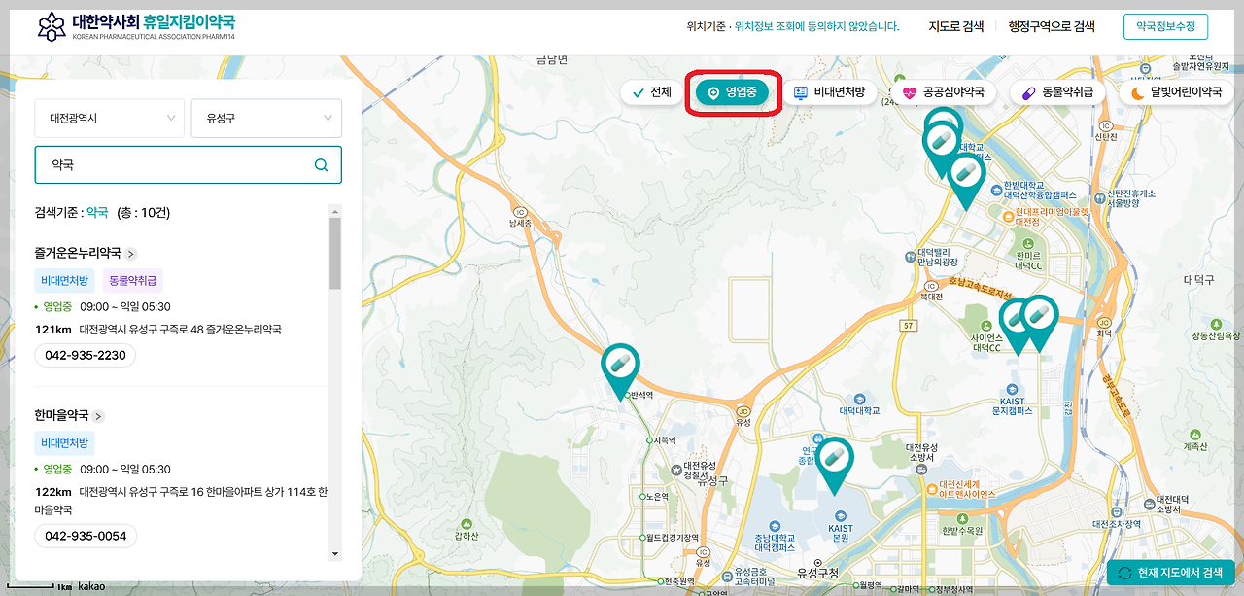Click the magnifier icon in the search box
The width and height of the screenshot is (1244, 596).
pos(321,164)
